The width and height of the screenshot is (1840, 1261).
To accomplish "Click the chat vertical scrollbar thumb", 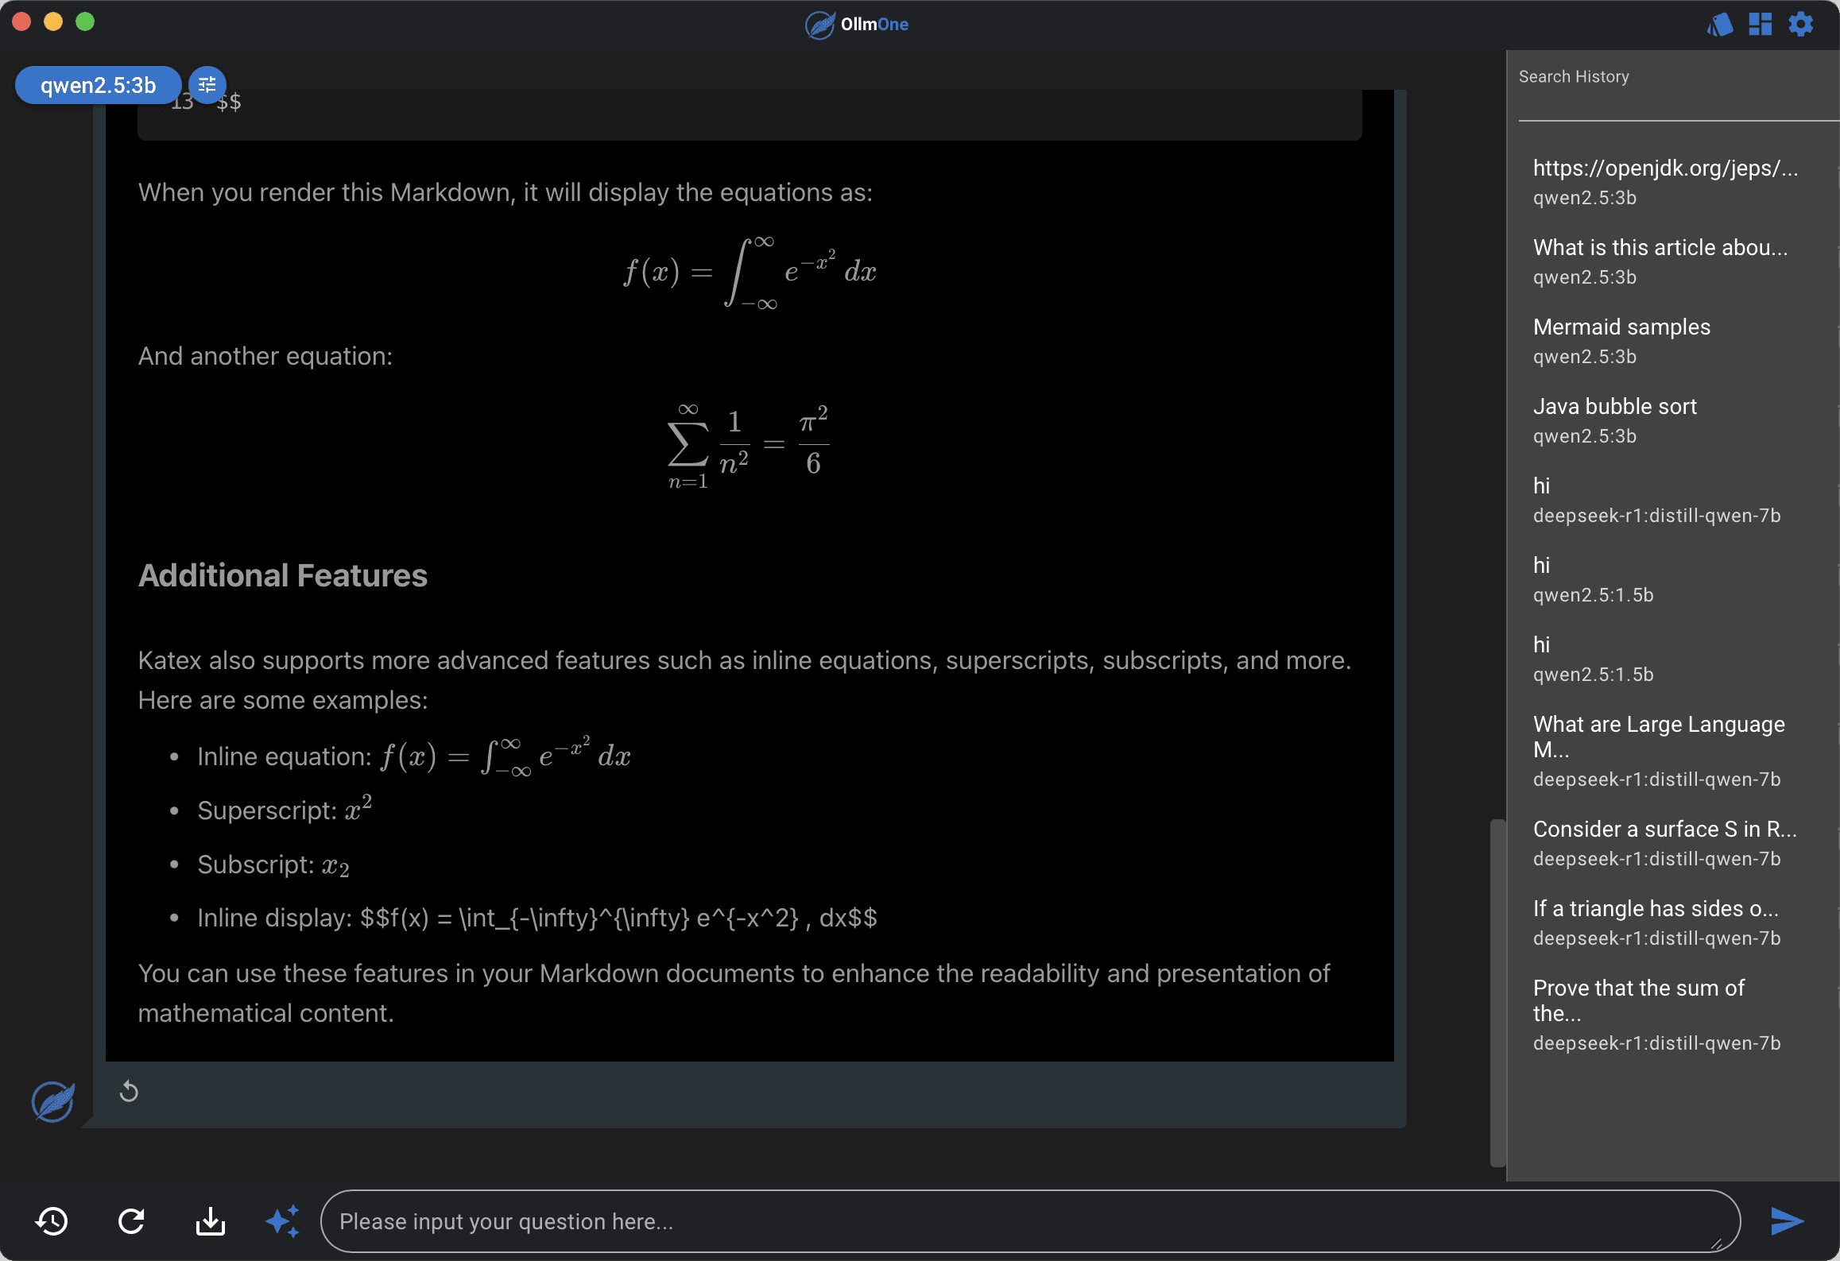I will 1497,992.
